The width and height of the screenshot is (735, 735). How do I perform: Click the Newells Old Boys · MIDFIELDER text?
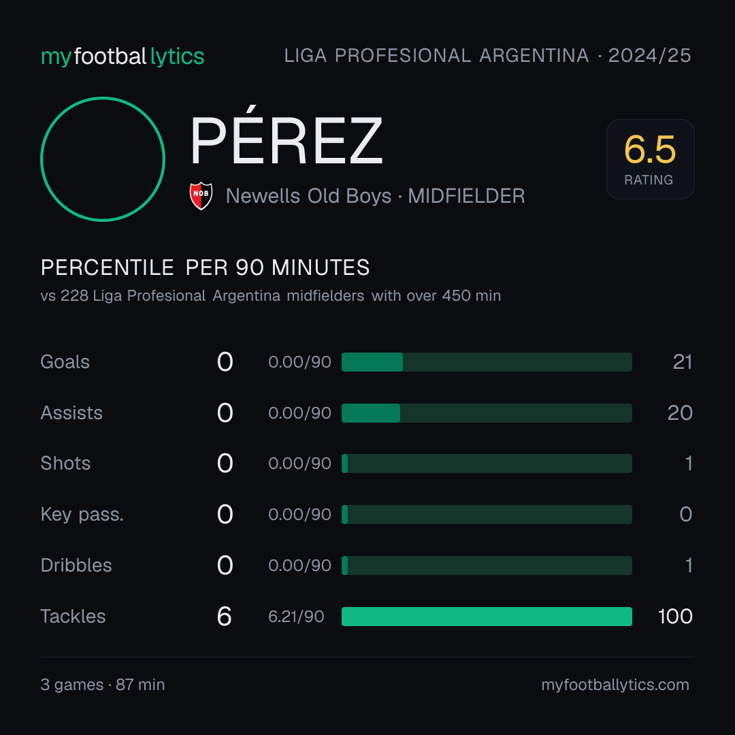tap(376, 196)
